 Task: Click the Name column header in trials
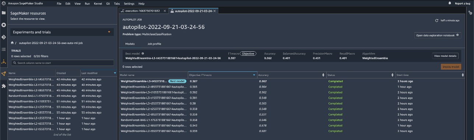point(31,73)
